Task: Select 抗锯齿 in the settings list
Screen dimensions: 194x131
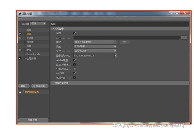Action: 30,42
